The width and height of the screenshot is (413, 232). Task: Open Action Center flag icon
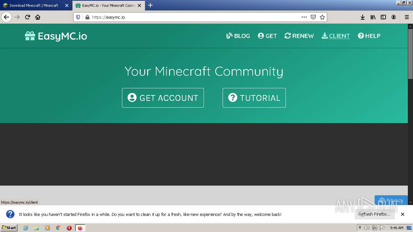click(382, 228)
